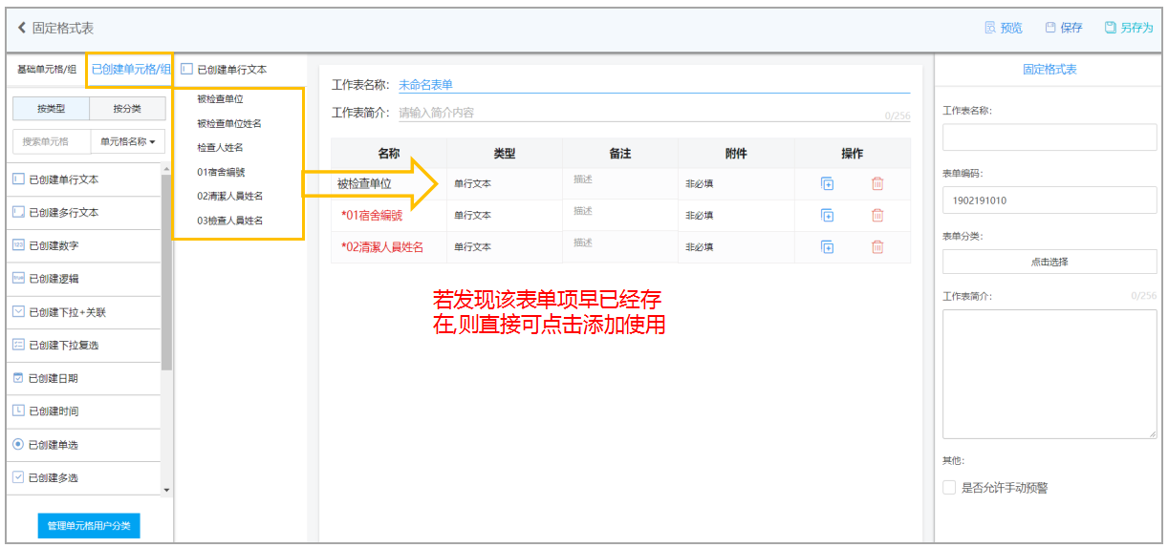Select 已创建下拉复选 item
The height and width of the screenshot is (548, 1168).
(83, 345)
